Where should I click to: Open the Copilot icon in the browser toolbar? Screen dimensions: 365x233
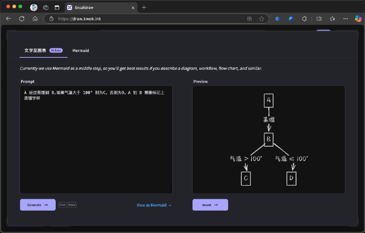click(x=358, y=18)
